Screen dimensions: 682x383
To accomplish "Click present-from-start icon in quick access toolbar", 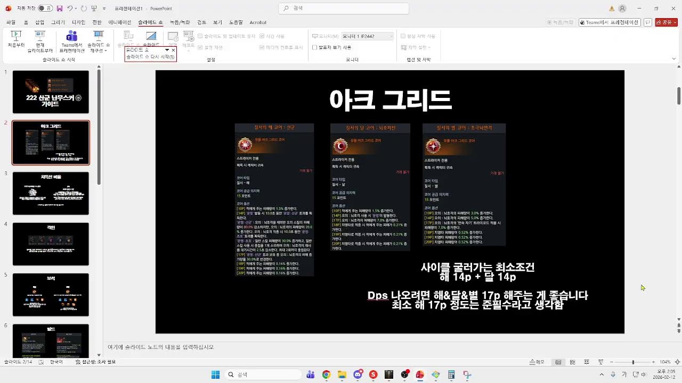I will pyautogui.click(x=94, y=9).
